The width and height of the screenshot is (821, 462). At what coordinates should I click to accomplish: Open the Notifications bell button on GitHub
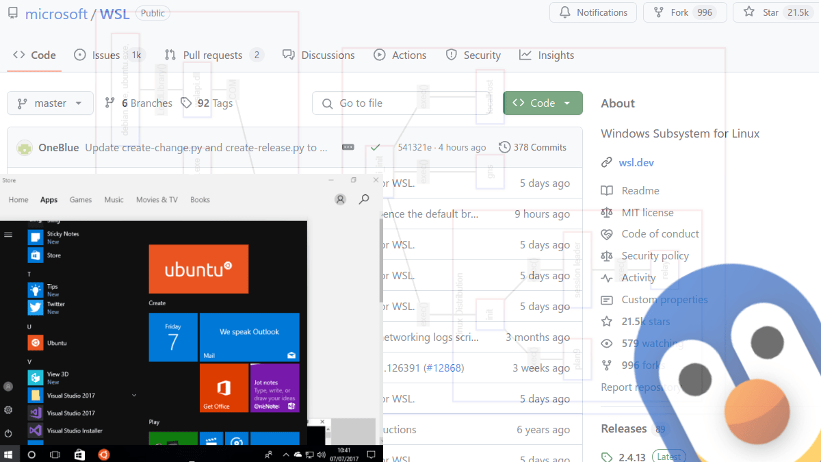point(593,12)
